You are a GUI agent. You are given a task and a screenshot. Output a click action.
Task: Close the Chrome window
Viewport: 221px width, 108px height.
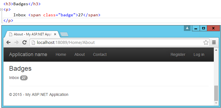click(x=214, y=28)
